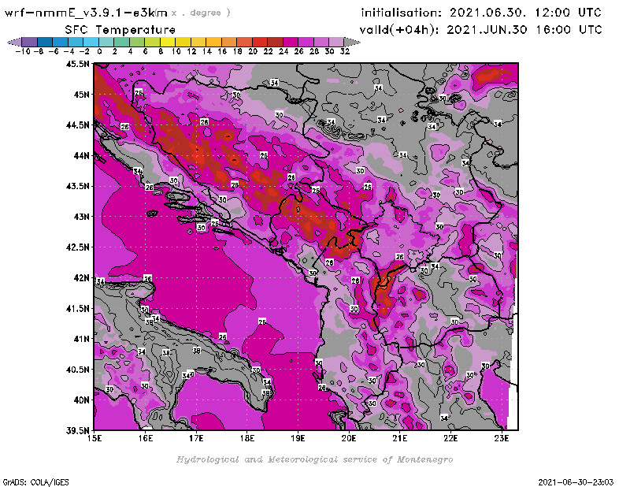Click the mauve swatch between 30 and 32
This screenshot has height=487, width=630.
click(x=336, y=43)
